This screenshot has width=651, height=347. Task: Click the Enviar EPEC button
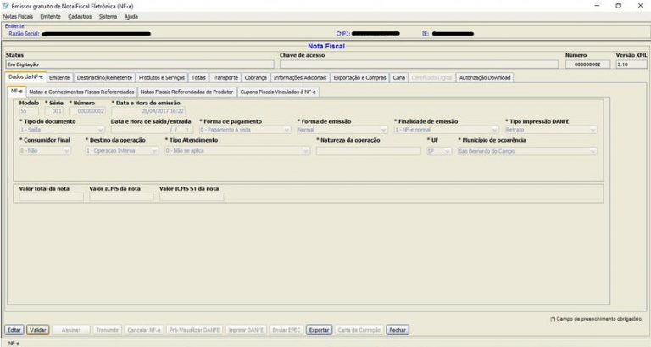tap(286, 330)
